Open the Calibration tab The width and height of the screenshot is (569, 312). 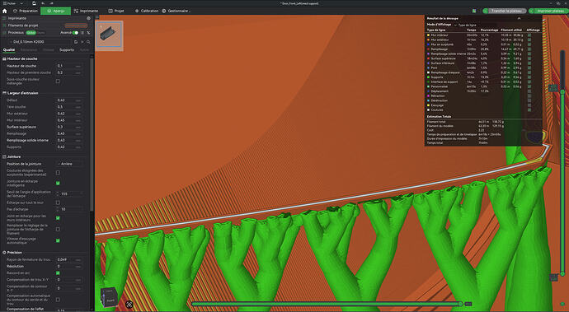point(147,11)
